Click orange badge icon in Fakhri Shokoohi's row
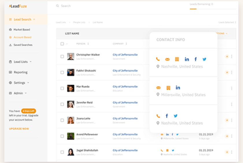 [x=227, y=72]
